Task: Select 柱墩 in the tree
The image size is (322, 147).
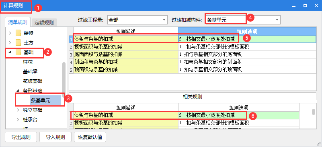Action: tap(28, 62)
